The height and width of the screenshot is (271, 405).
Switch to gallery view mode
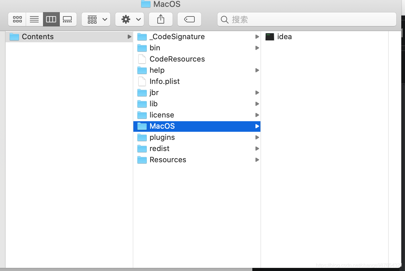pos(68,19)
